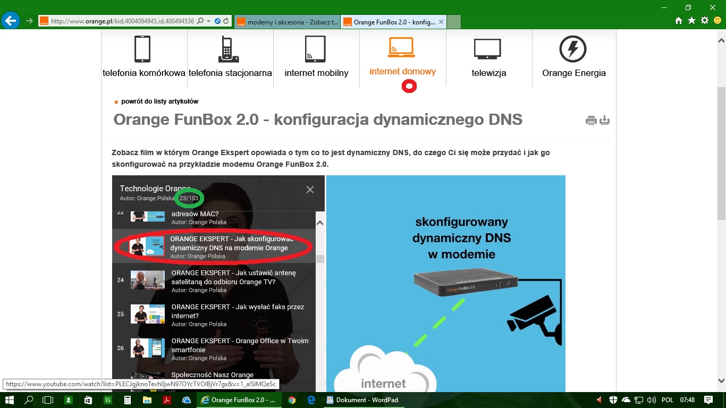Click the address bar URL field

point(122,21)
